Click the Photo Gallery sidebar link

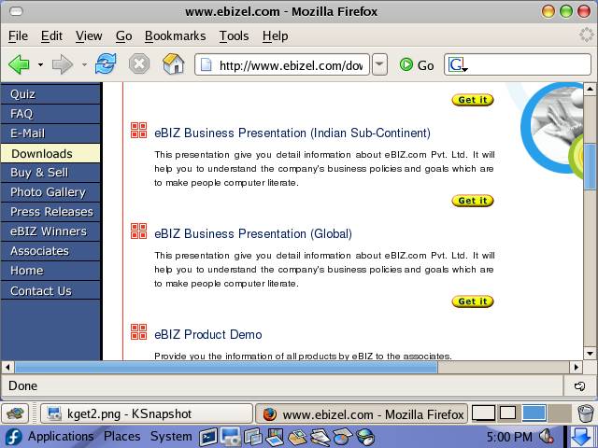[48, 192]
